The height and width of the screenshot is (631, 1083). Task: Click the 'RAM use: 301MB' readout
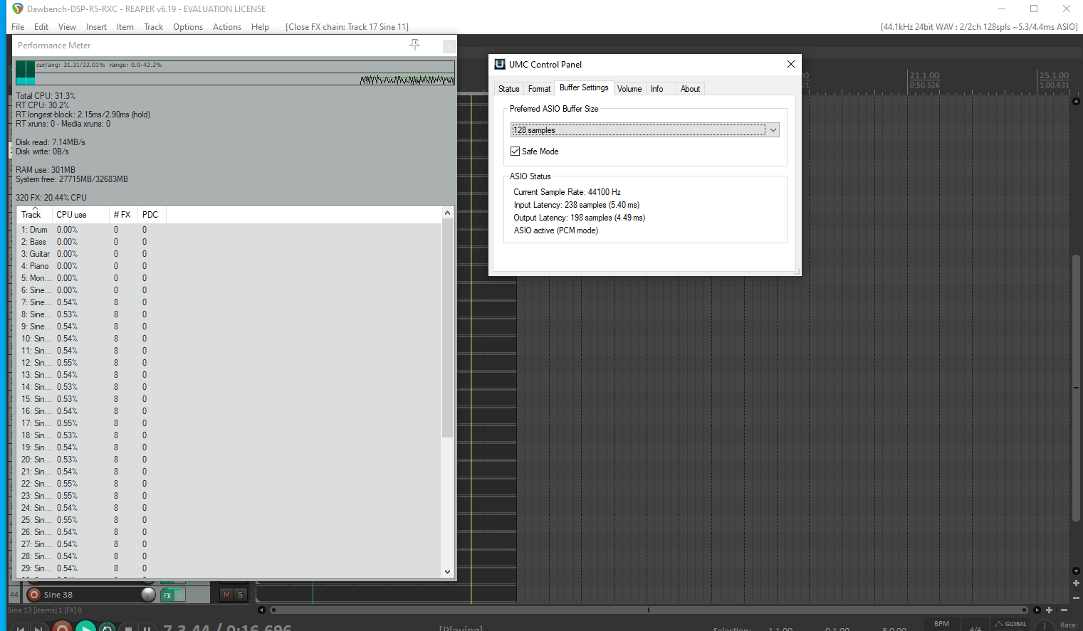click(46, 170)
